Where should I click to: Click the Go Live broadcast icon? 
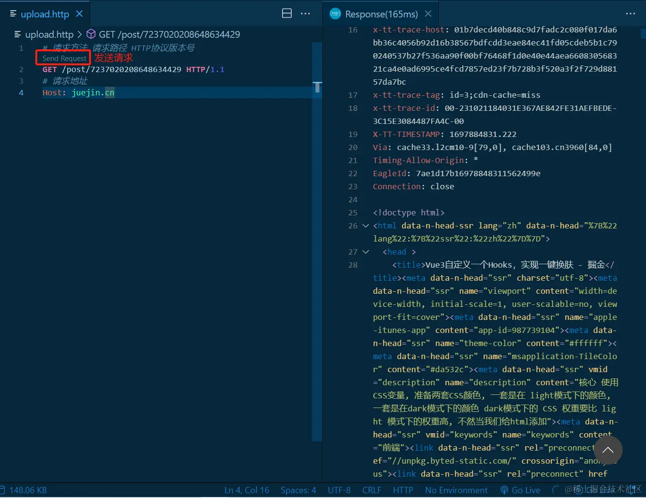(504, 490)
